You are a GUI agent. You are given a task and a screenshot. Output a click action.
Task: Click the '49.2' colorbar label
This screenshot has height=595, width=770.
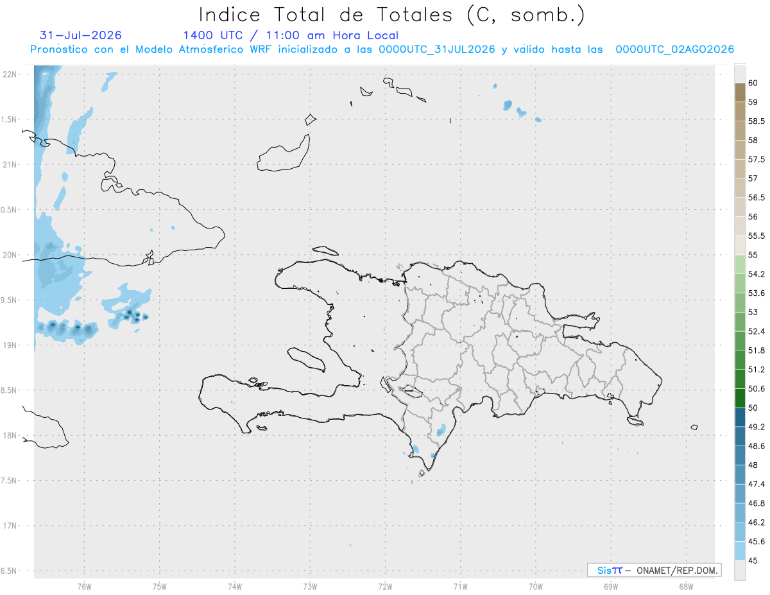click(x=756, y=427)
